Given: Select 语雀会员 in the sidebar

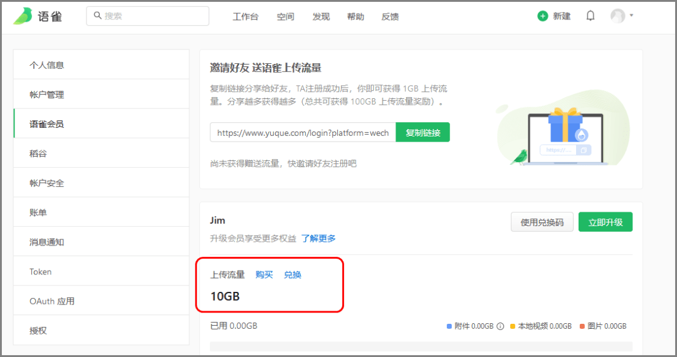Looking at the screenshot, I should [x=102, y=124].
